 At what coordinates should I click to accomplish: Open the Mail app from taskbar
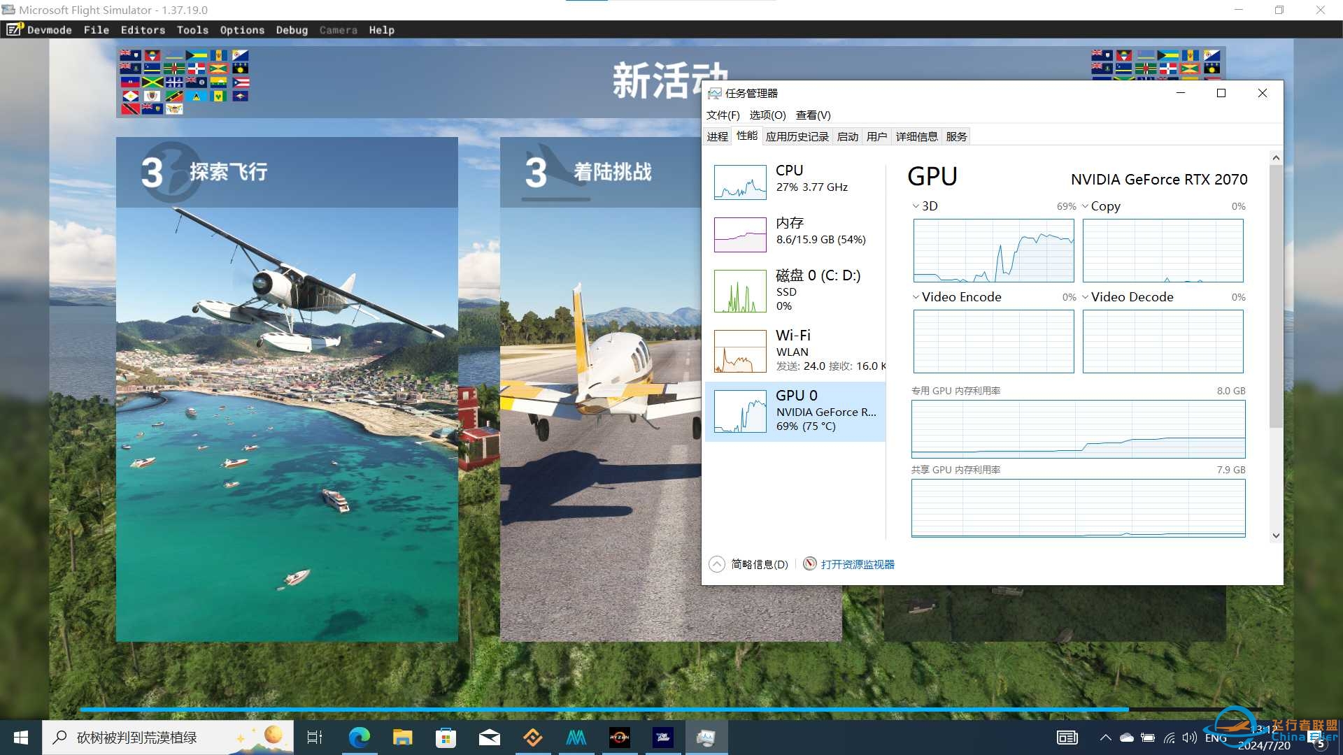pos(490,738)
